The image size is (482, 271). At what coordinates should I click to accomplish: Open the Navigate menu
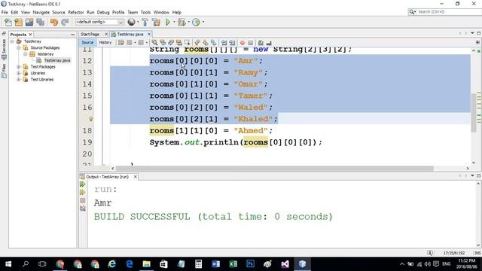[41, 12]
